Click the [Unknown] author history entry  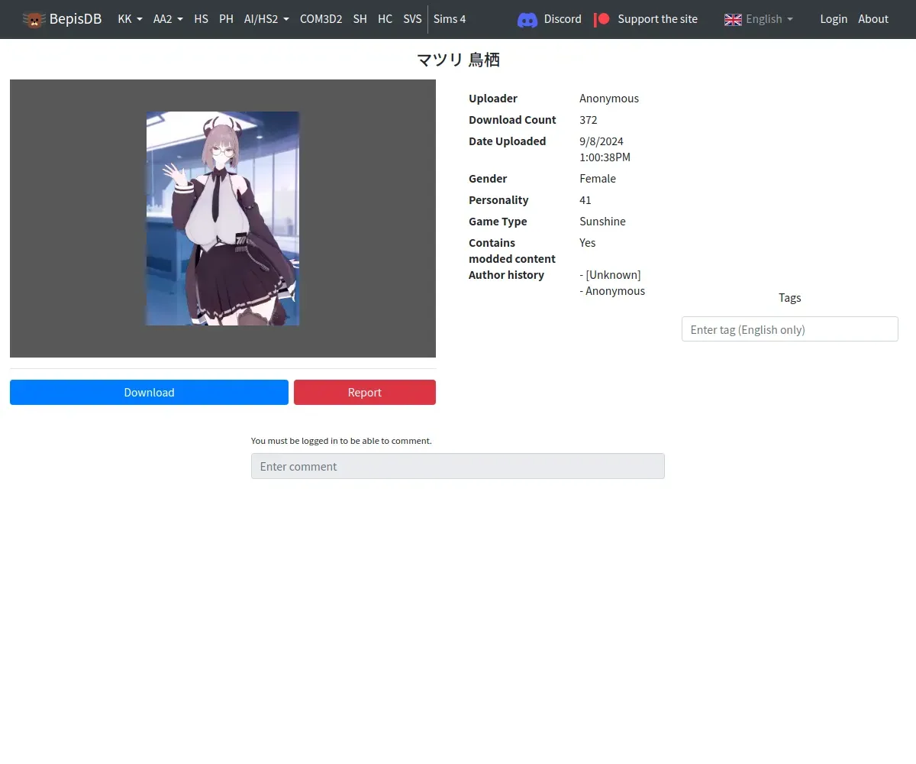[611, 275]
